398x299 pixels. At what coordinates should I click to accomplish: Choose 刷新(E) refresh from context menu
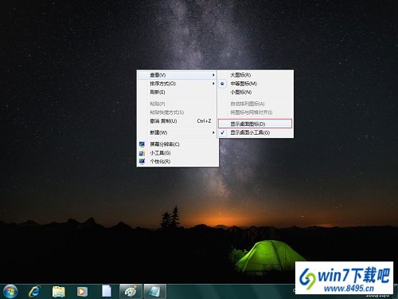click(x=178, y=92)
